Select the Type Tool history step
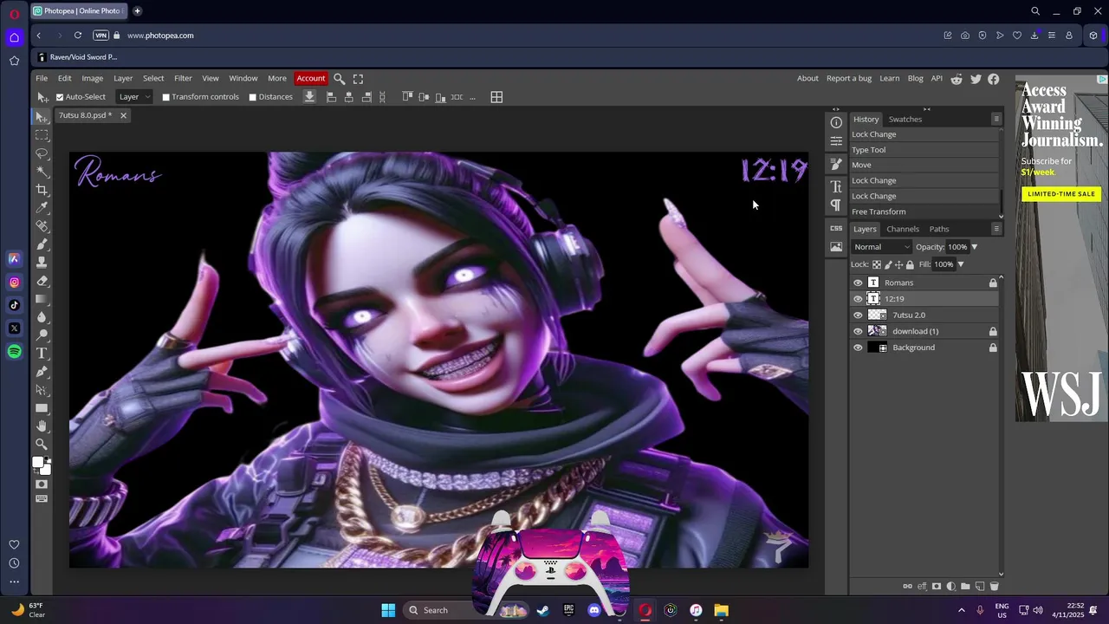 click(924, 150)
